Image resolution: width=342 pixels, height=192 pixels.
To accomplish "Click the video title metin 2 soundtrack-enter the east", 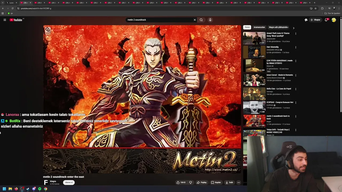I will pyautogui.click(x=64, y=177).
